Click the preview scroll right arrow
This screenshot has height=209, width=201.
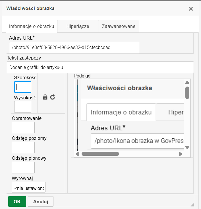[x=181, y=154]
